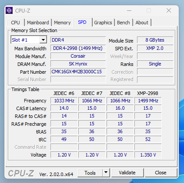Open the About tab
This screenshot has width=184, height=183.
click(142, 23)
